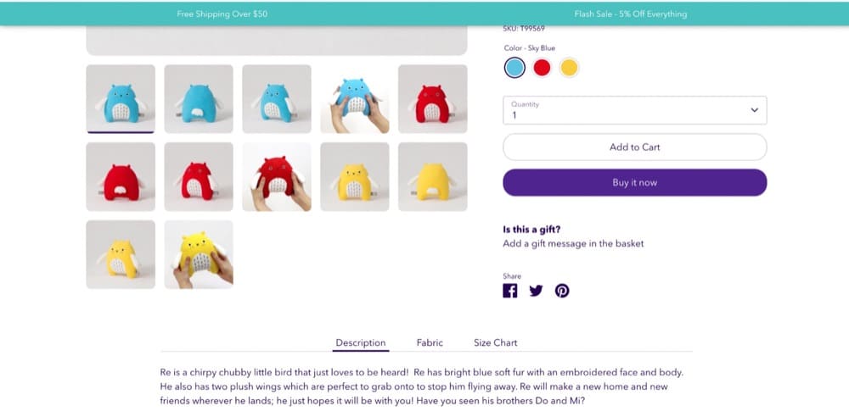Open the Size Chart tab
Viewport: 849px width, 411px height.
496,343
